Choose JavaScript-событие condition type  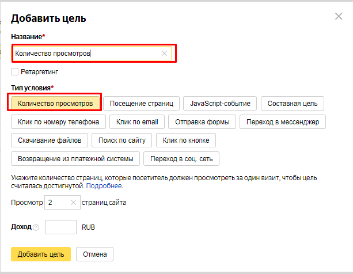[220, 103]
